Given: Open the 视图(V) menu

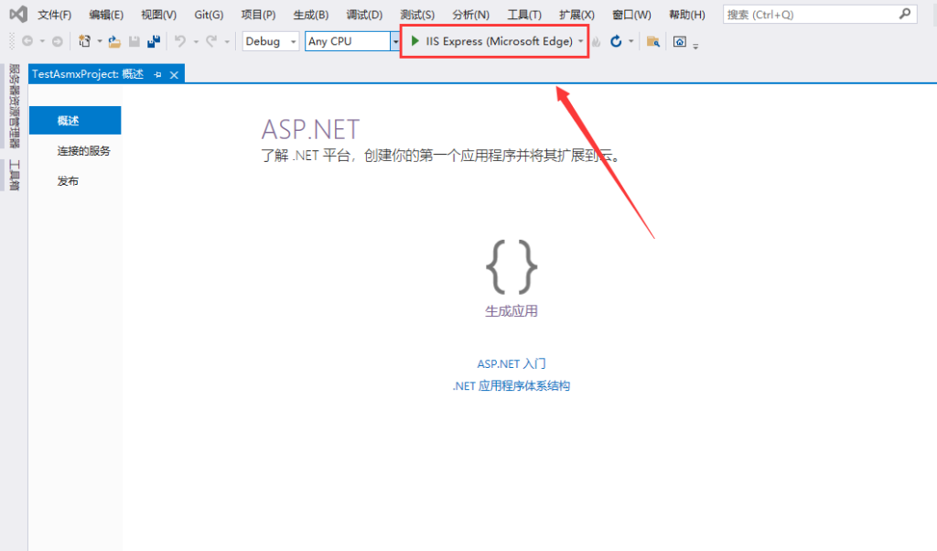Looking at the screenshot, I should click(159, 15).
